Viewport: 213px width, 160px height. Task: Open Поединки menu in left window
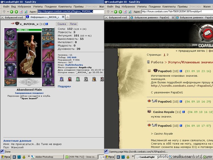[50, 6]
